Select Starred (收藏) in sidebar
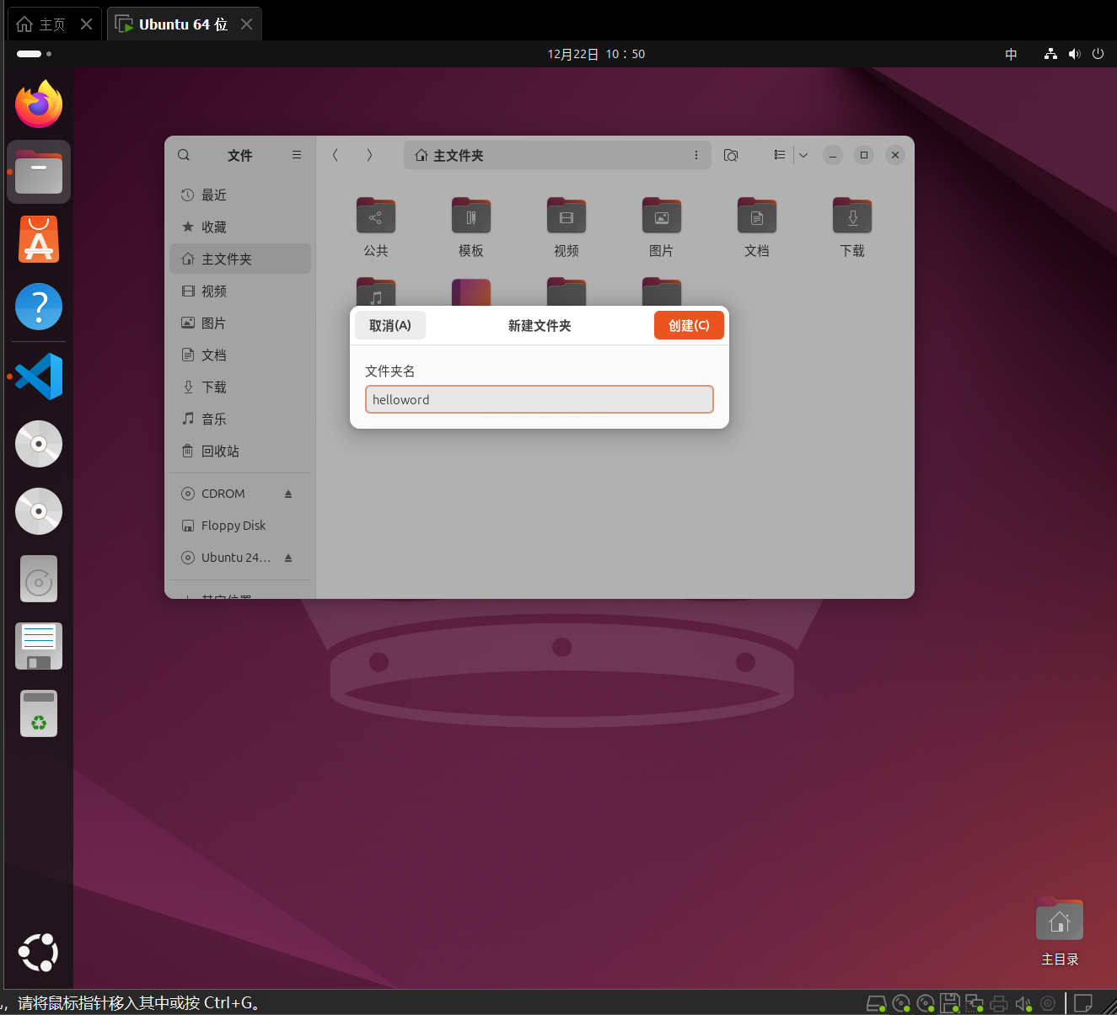The width and height of the screenshot is (1117, 1015). click(240, 227)
